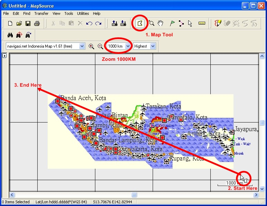
Task: Click the Banda Aceh, Kota label
Action: 84,98
